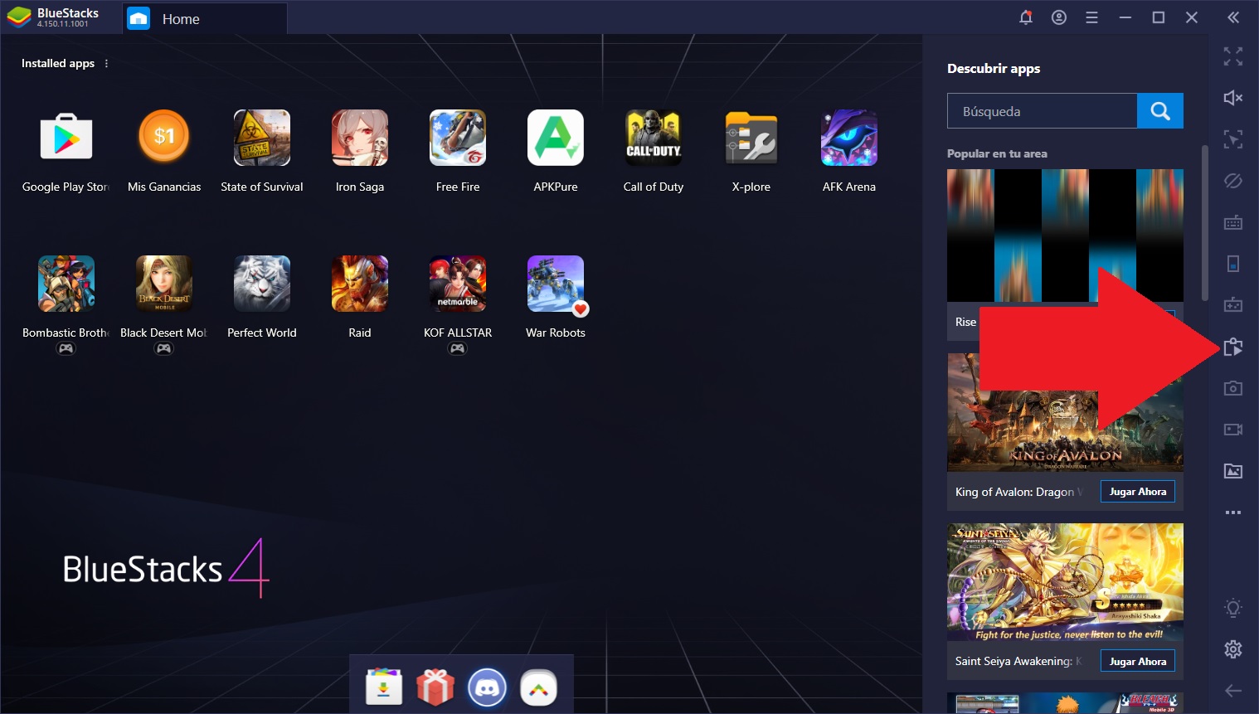Screen dimensions: 1259x714
Task: Open Discord icon in dock
Action: point(487,687)
